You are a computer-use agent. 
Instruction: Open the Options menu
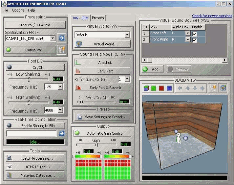pos(18,10)
